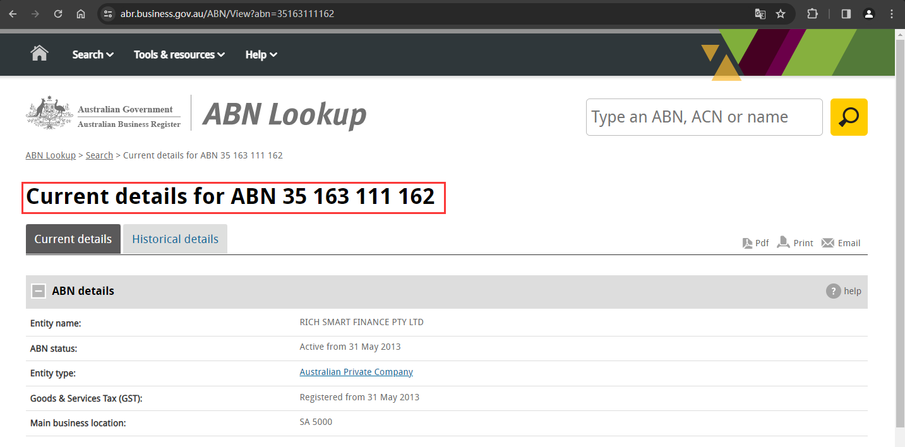Expand the Help navigation menu
Image resolution: width=905 pixels, height=447 pixels.
[261, 54]
